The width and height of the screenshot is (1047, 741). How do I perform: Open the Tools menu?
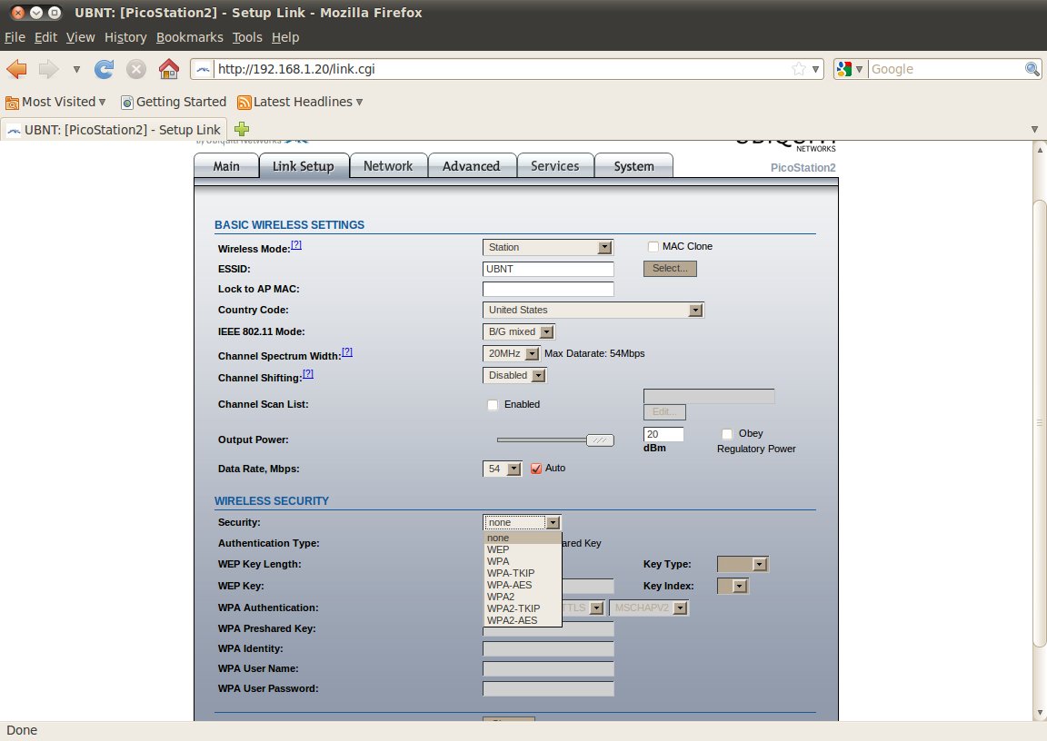(x=247, y=37)
